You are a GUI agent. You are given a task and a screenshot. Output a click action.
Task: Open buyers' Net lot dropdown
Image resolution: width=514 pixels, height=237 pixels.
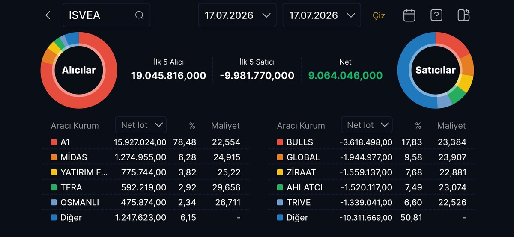[141, 125]
